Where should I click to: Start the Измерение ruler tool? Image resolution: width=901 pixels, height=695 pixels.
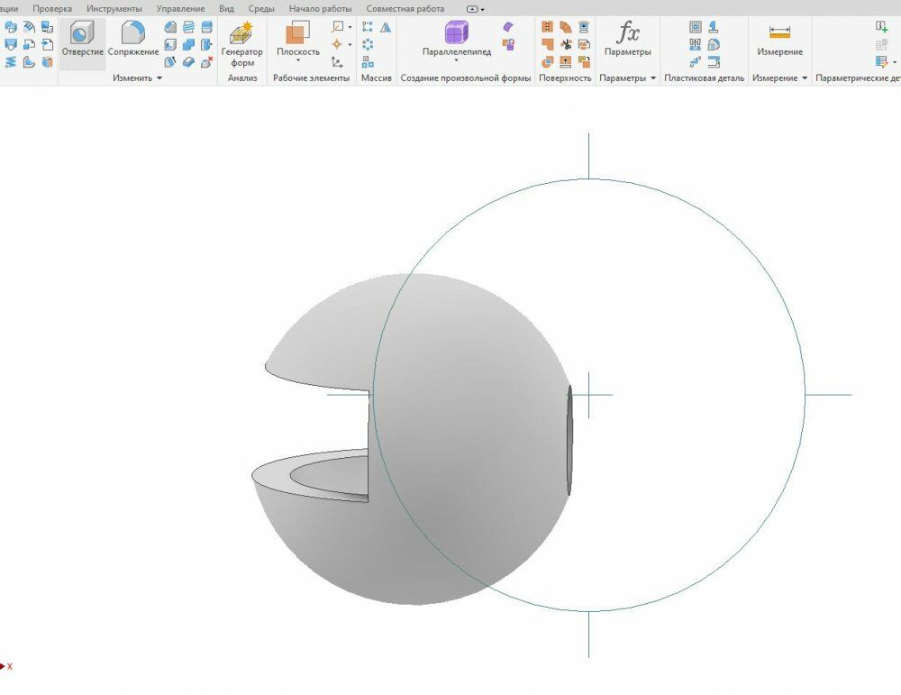coord(779,39)
